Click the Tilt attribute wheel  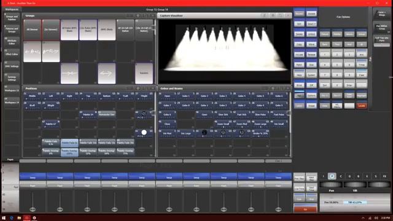(x=355, y=185)
